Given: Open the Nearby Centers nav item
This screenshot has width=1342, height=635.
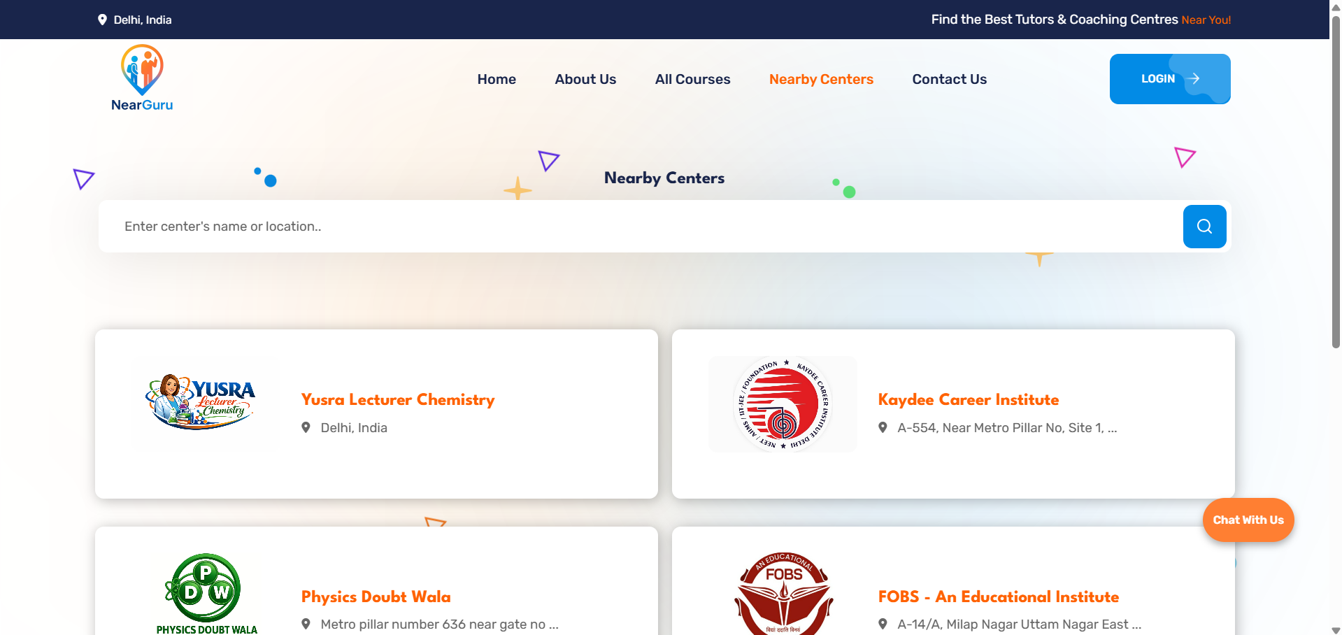Looking at the screenshot, I should pos(821,79).
